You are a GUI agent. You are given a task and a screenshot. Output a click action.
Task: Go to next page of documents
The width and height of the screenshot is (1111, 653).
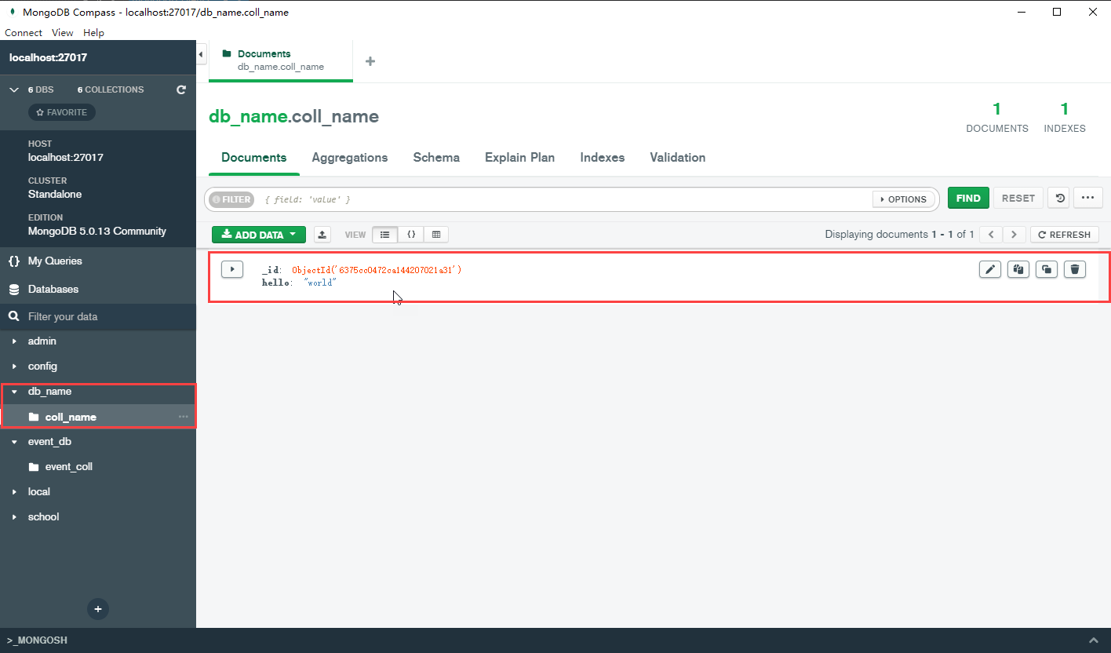click(x=1014, y=235)
